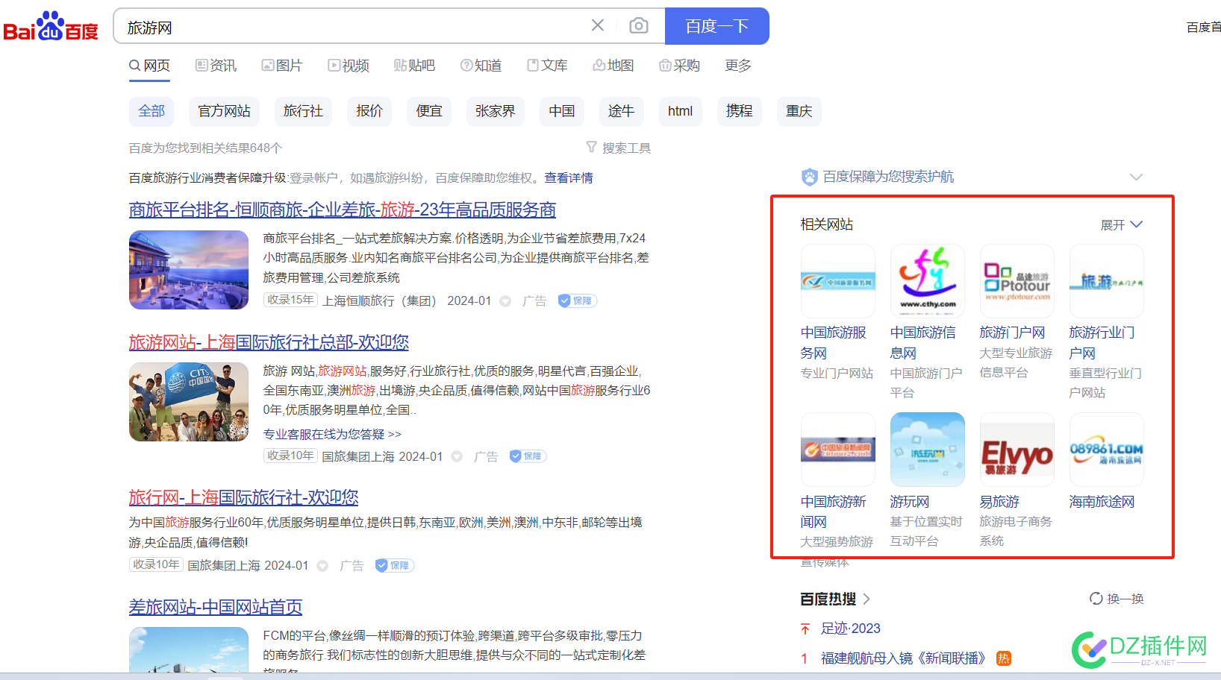This screenshot has height=680, width=1221.
Task: Filter by 旅行社
Action: click(x=303, y=111)
